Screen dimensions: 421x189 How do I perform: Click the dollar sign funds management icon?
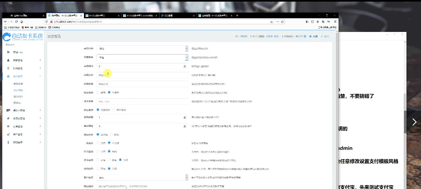8,142
